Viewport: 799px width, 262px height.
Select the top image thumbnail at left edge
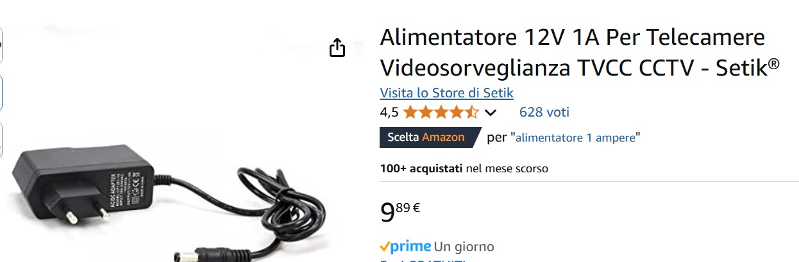point(1,45)
